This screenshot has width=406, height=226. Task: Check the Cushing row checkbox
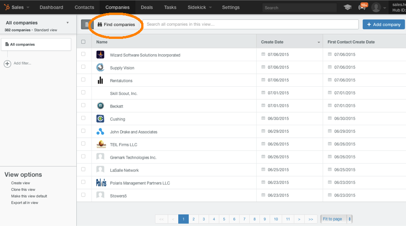point(83,118)
